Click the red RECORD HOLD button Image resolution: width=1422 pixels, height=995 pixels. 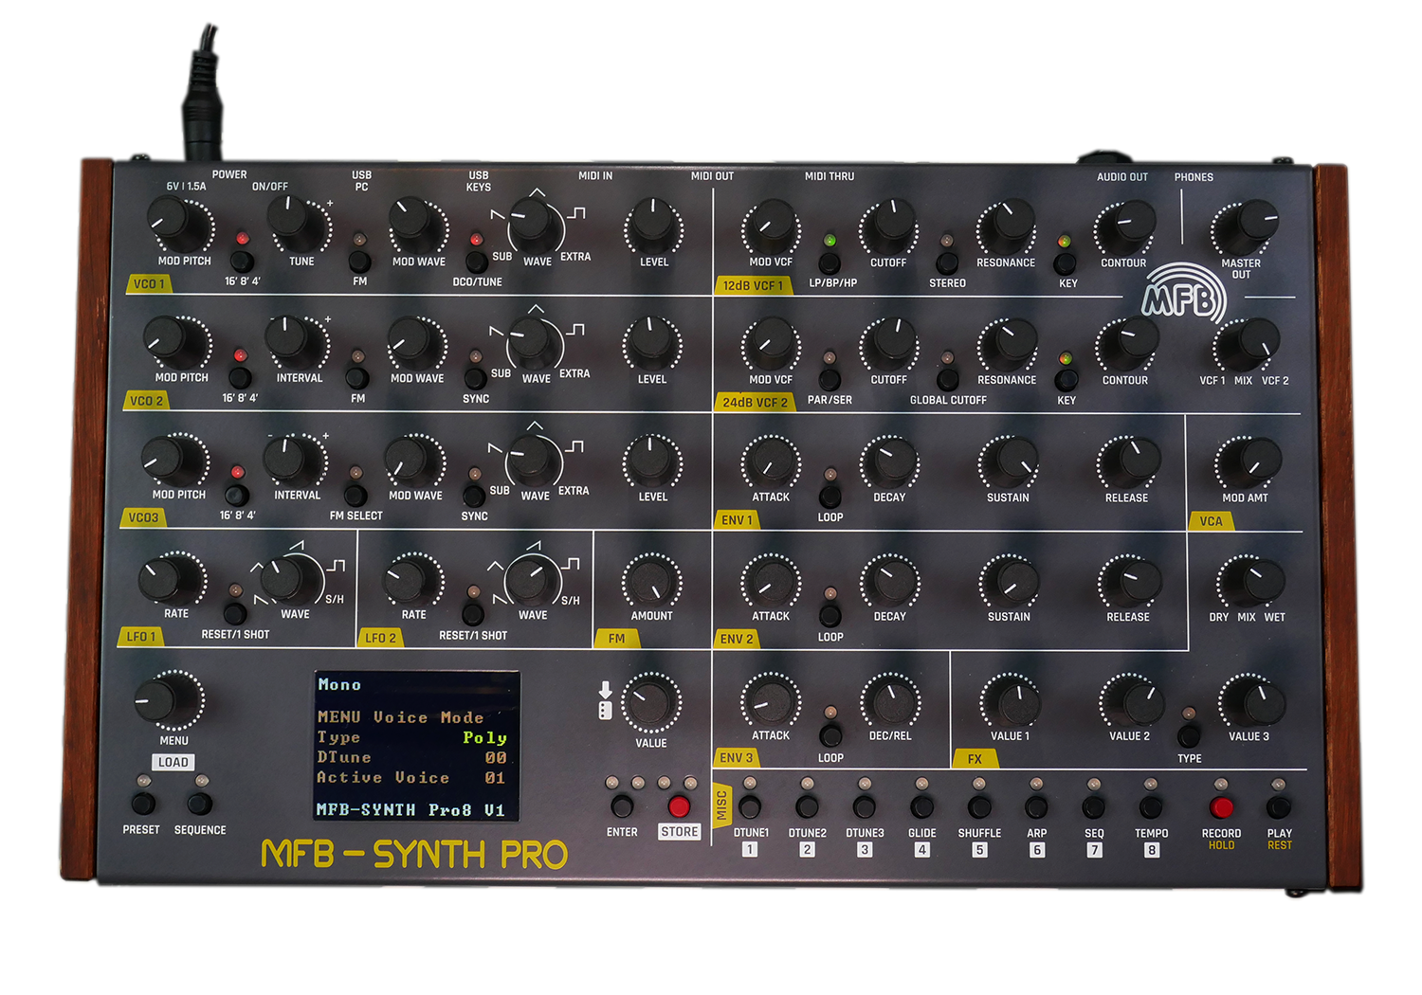(x=1221, y=807)
